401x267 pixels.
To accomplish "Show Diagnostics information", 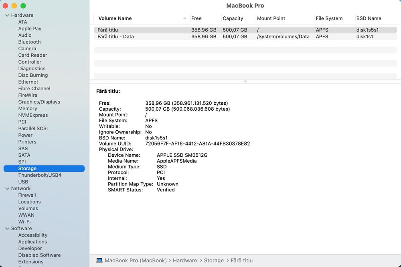I will pyautogui.click(x=32, y=68).
